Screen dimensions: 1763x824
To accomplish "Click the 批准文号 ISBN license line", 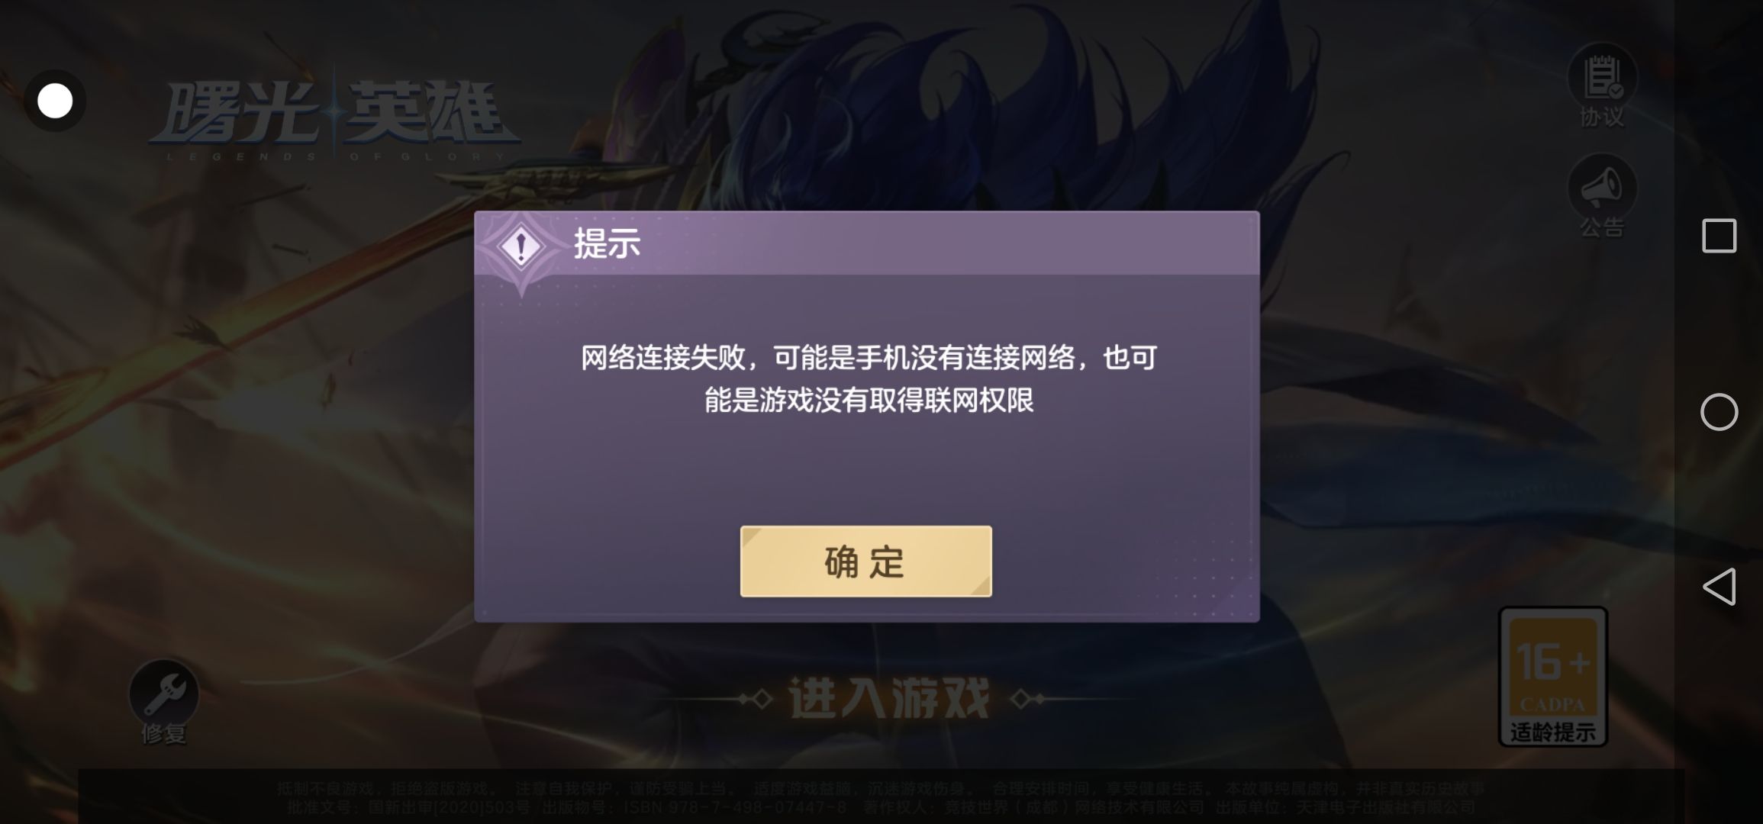I will [881, 807].
